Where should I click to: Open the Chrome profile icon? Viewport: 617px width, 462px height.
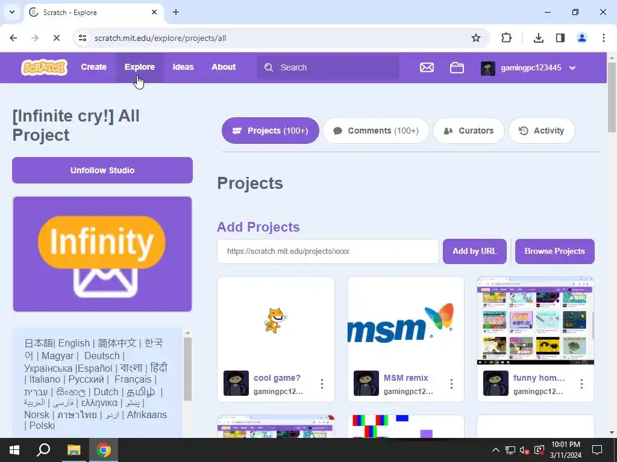(x=581, y=38)
